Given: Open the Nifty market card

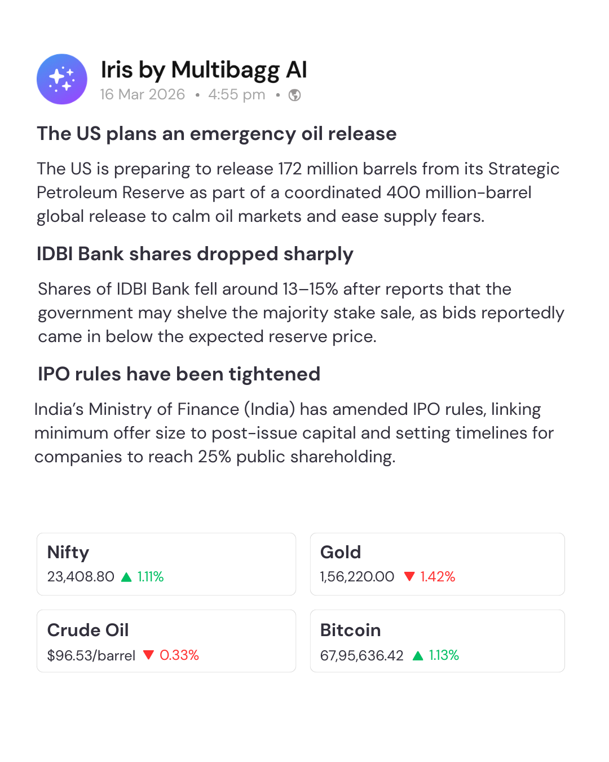Looking at the screenshot, I should point(166,564).
